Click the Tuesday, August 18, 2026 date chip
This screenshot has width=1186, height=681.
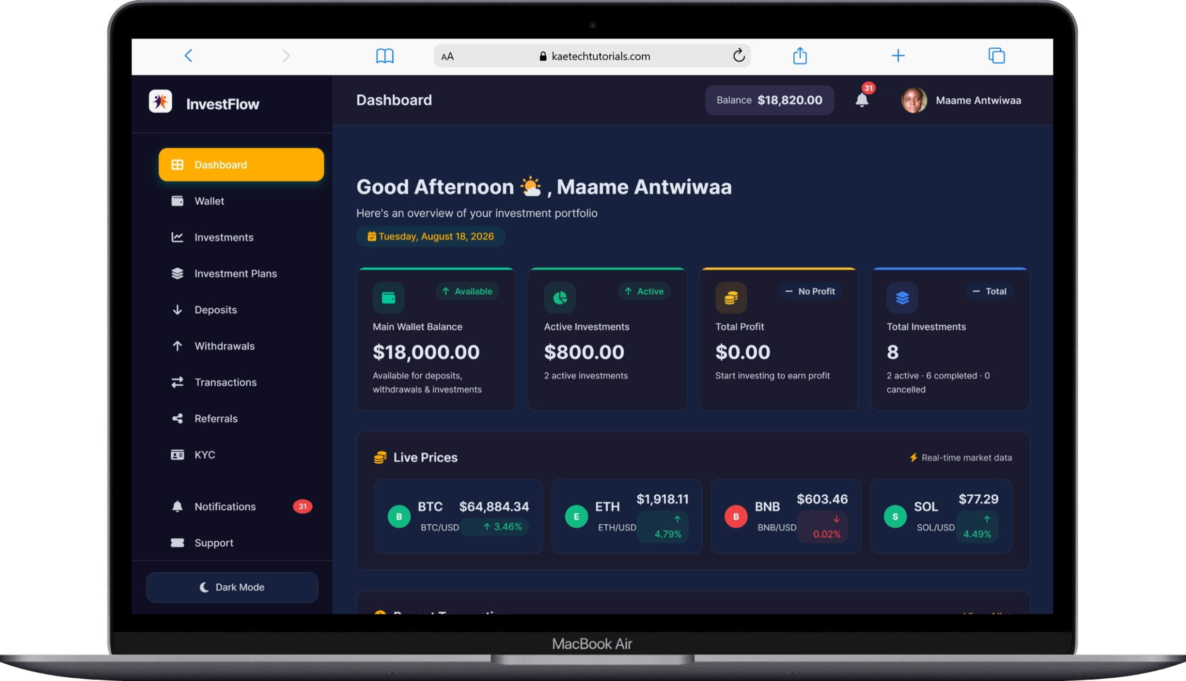tap(431, 237)
